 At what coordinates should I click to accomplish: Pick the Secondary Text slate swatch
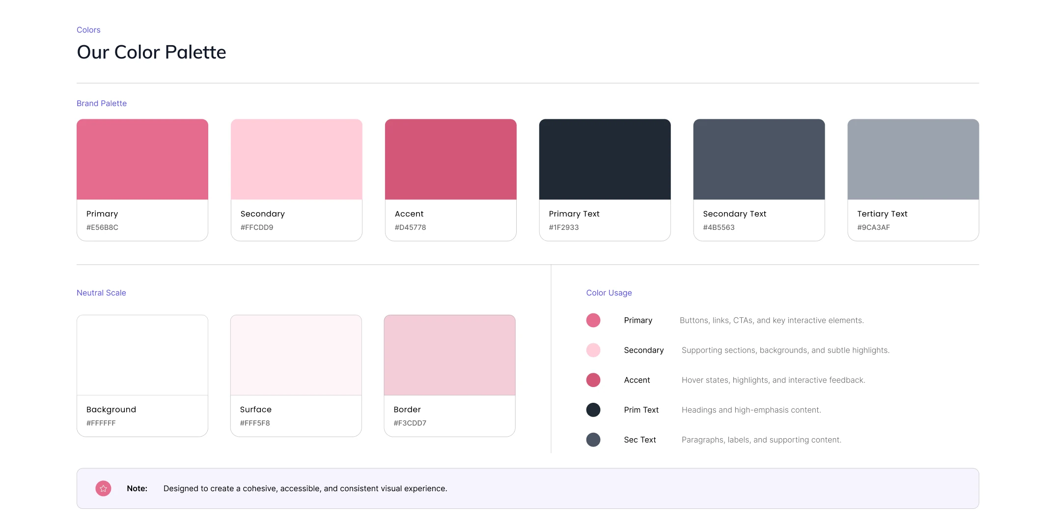click(759, 159)
